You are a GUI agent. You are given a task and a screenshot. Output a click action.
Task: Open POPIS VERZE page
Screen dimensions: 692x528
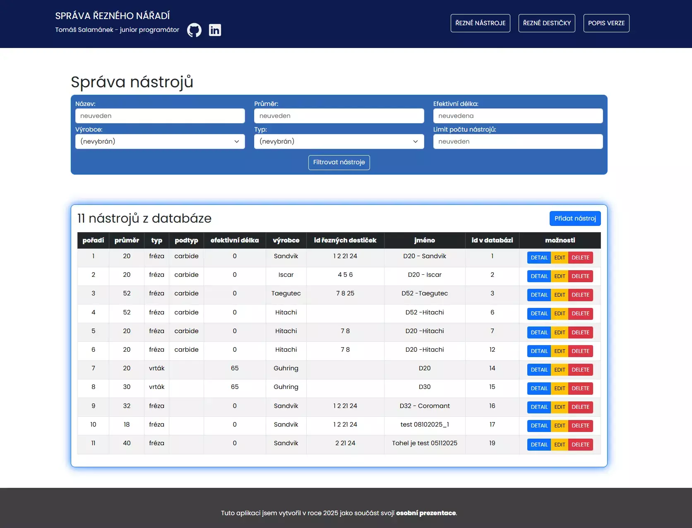pos(606,23)
